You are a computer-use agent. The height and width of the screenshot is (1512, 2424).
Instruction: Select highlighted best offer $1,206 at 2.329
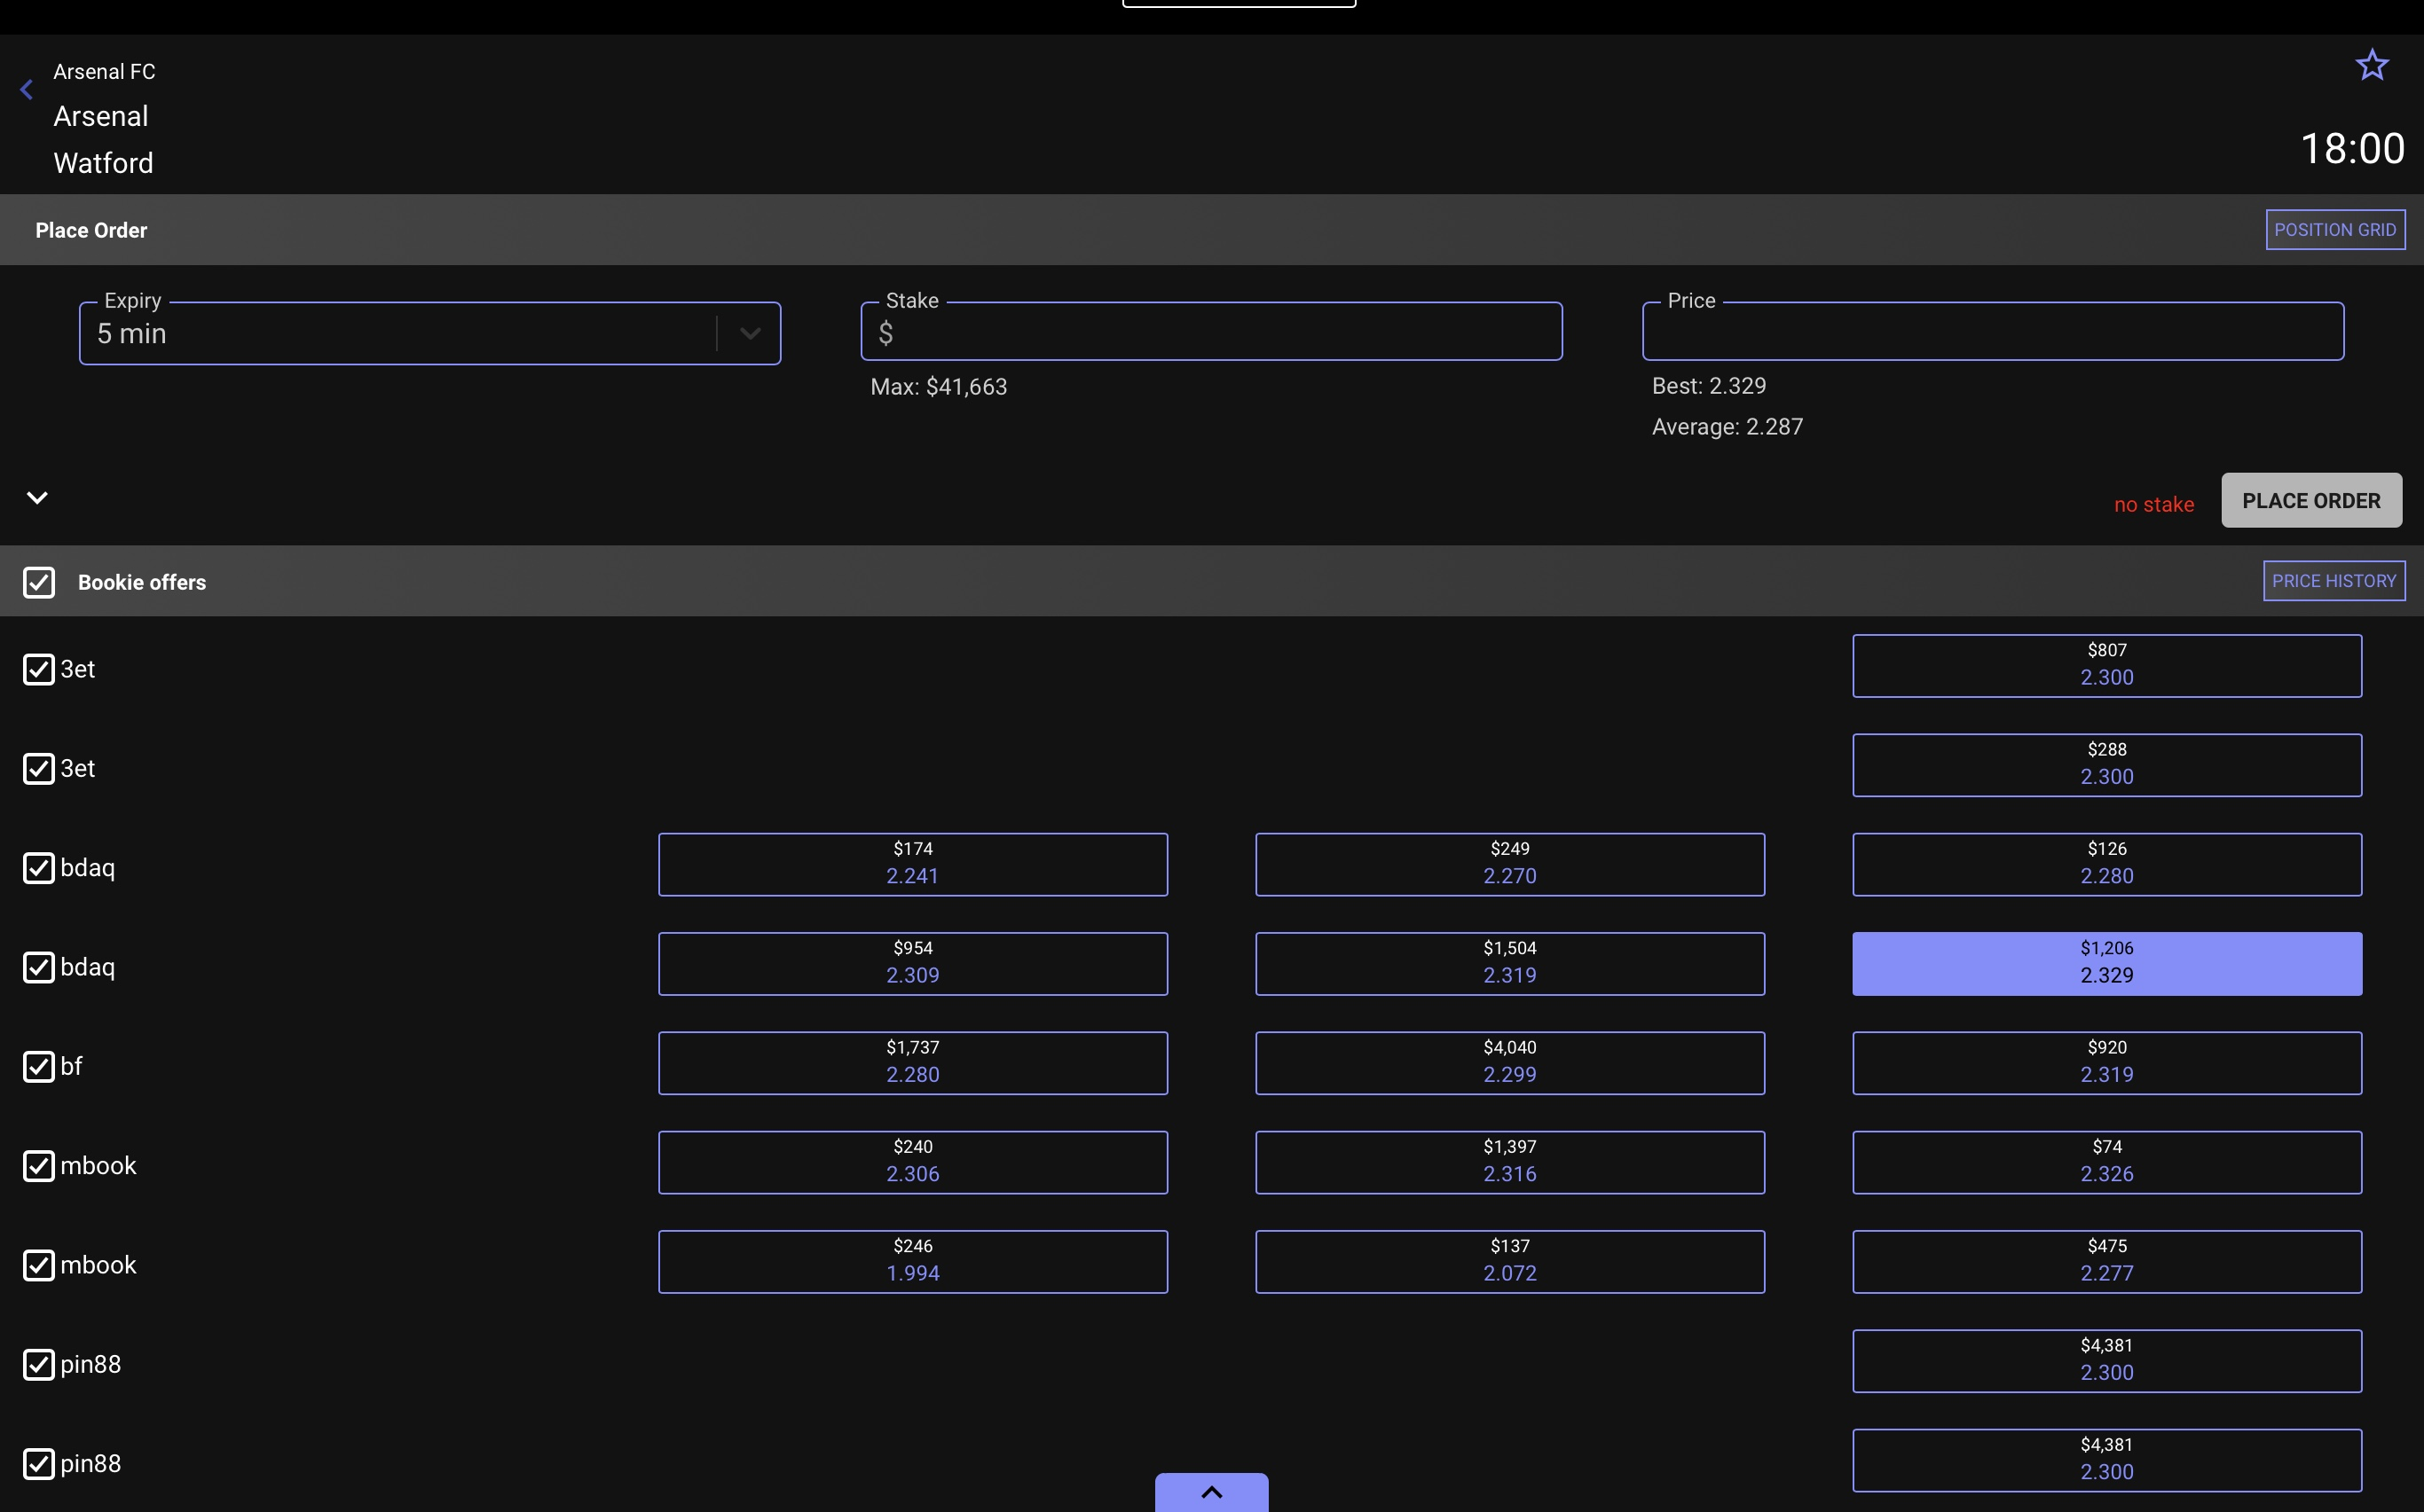click(2107, 964)
